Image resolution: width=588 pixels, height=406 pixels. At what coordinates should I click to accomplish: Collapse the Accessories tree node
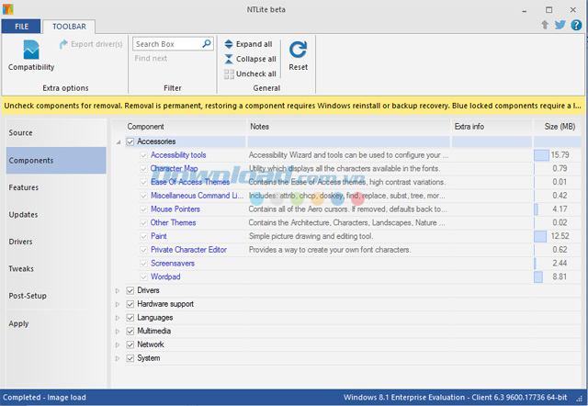point(118,141)
